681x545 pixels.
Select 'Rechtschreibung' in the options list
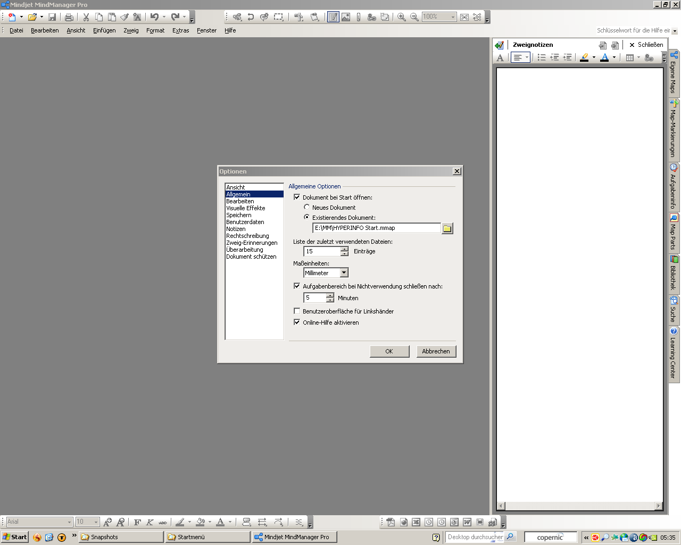[x=247, y=236]
